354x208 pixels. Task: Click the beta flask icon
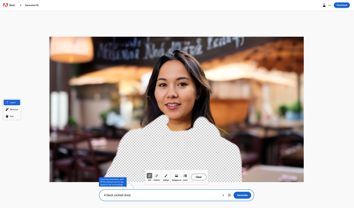click(x=323, y=5)
